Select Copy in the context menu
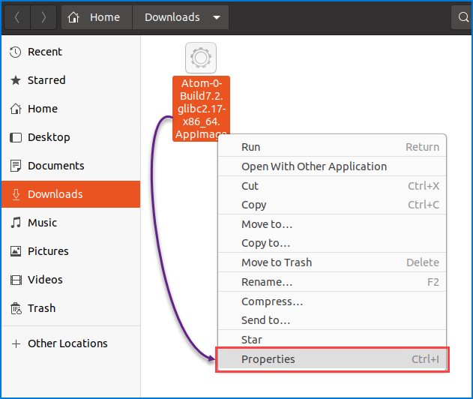Screen dimensions: 473x399 332,205
